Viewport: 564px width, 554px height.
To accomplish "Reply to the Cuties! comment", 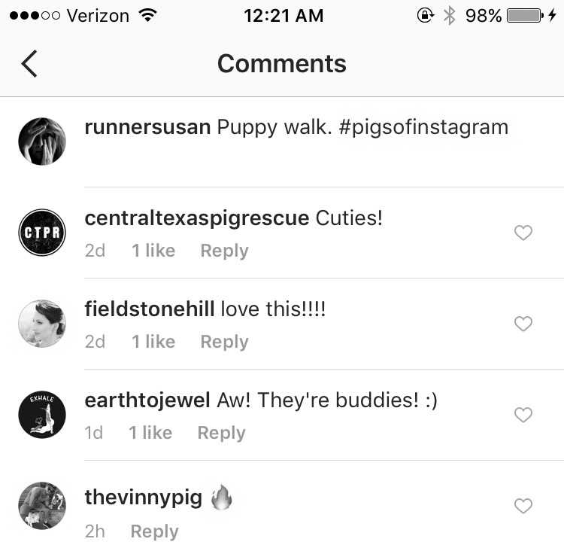I will point(224,251).
